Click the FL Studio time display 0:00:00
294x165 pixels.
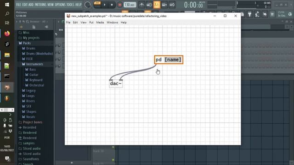click(x=193, y=5)
